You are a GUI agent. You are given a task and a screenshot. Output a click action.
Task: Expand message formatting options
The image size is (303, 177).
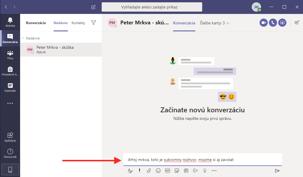[130, 171]
